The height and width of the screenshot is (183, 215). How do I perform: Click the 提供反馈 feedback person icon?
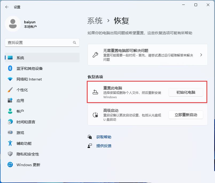[x=90, y=146]
